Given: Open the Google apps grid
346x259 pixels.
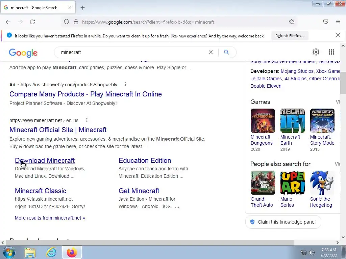Looking at the screenshot, I should point(331,52).
